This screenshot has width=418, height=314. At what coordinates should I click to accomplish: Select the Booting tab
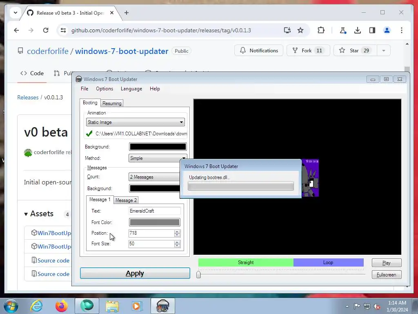90,103
